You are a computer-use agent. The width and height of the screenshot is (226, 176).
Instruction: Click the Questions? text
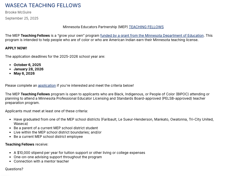tap(14, 169)
